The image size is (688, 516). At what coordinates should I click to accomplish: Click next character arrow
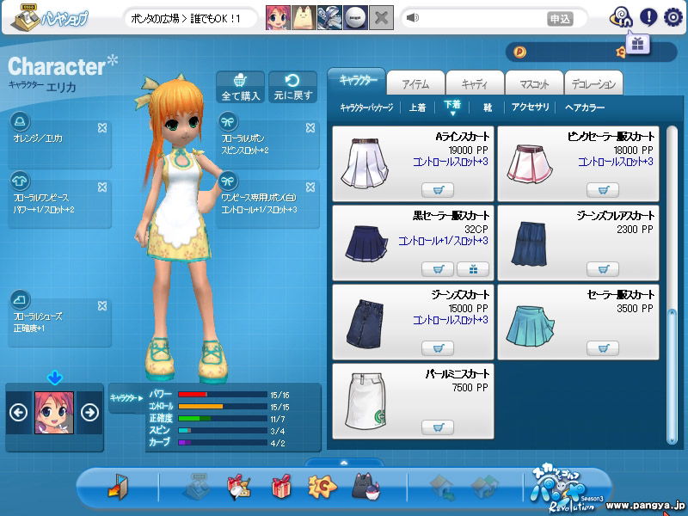tap(90, 413)
